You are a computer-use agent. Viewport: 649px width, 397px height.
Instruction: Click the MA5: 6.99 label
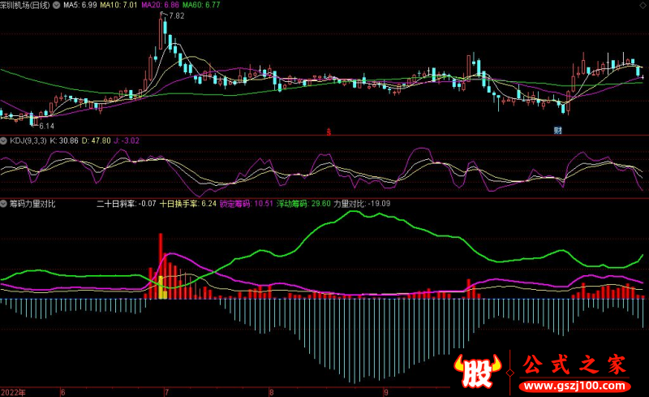coord(80,5)
